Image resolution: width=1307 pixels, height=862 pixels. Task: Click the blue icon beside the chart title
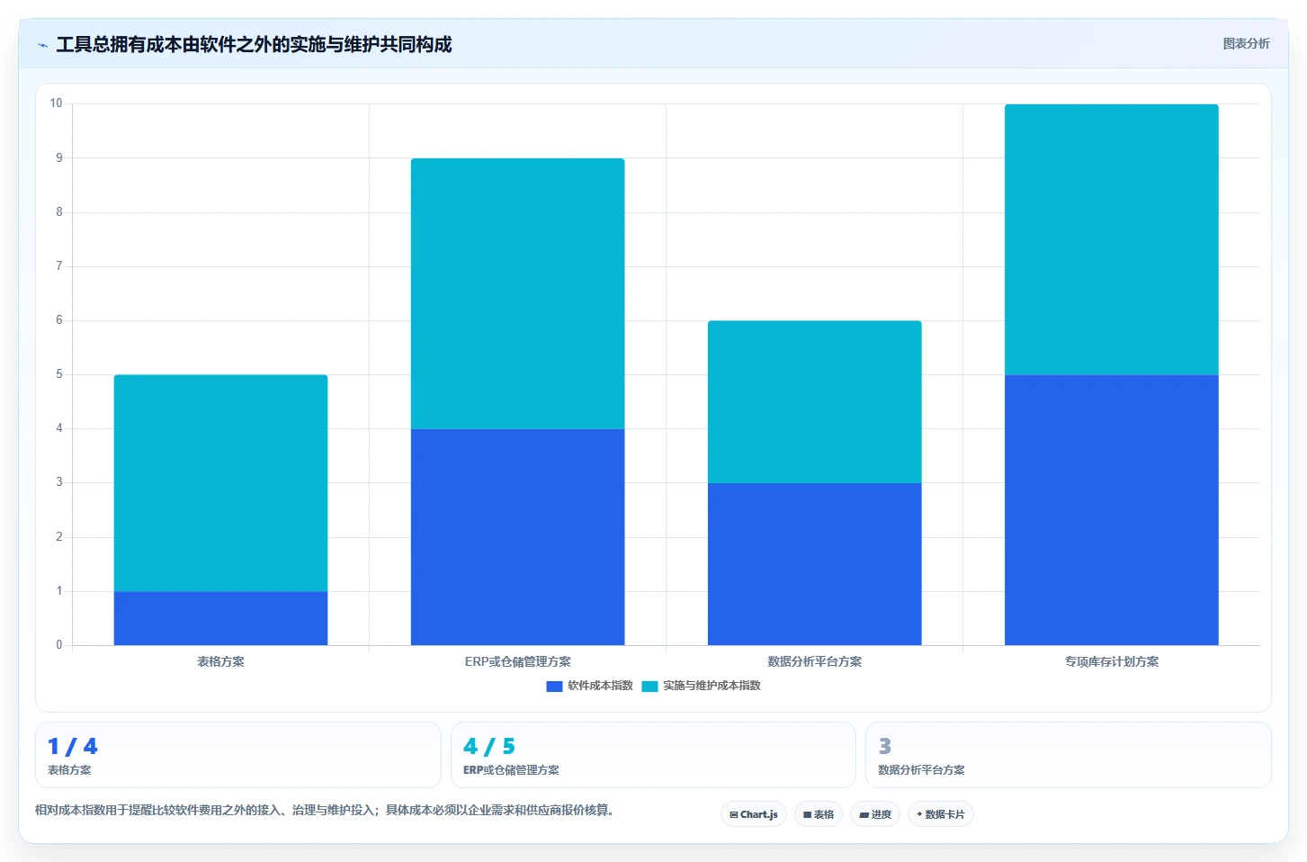tap(42, 45)
